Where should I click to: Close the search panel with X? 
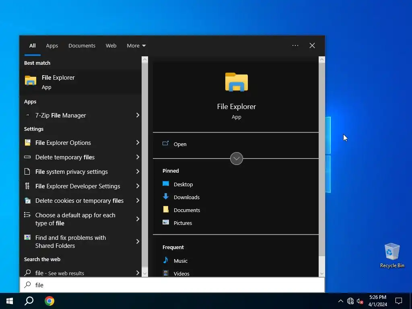[x=312, y=45]
